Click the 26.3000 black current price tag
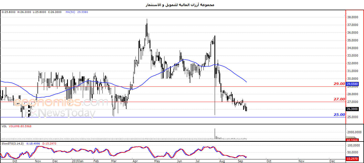The image size is (364, 163). (x=352, y=109)
